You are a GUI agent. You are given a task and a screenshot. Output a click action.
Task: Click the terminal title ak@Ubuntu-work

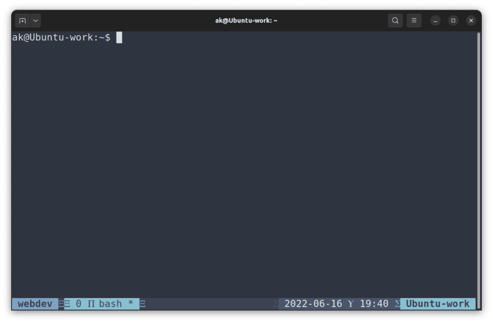[246, 20]
